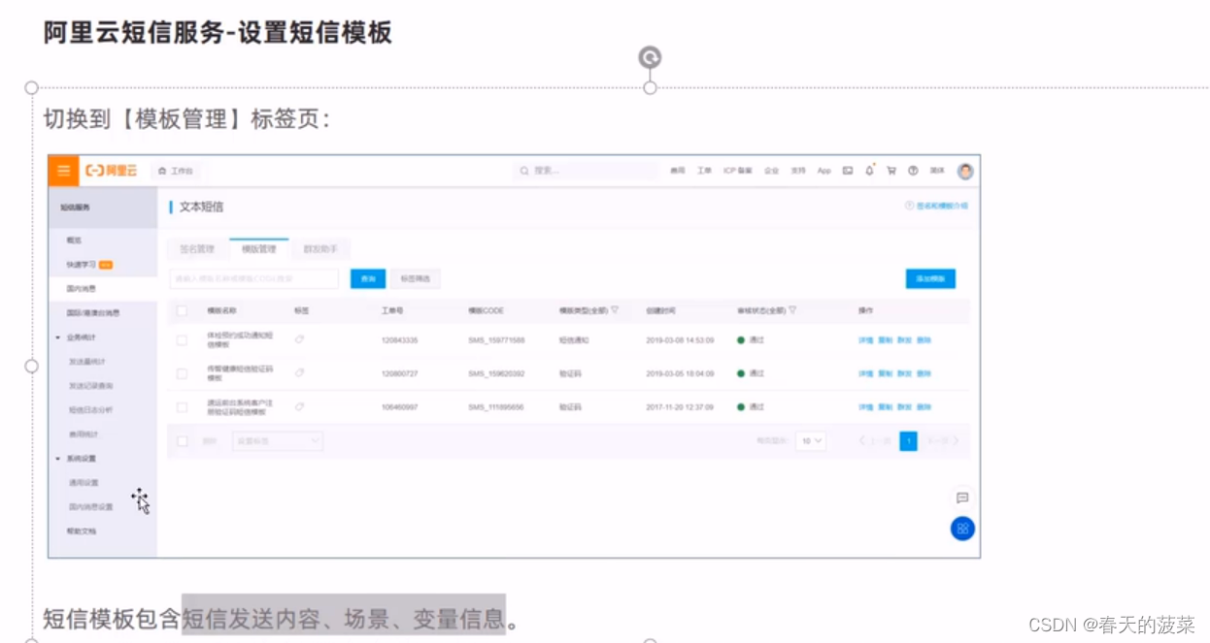Switch to the 签名管理 tab
The height and width of the screenshot is (643, 1210).
coord(197,249)
